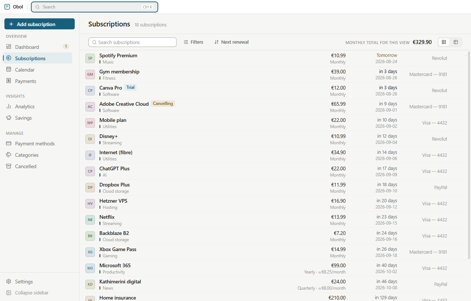
Task: Click the Settings gear icon
Action: 9,281
